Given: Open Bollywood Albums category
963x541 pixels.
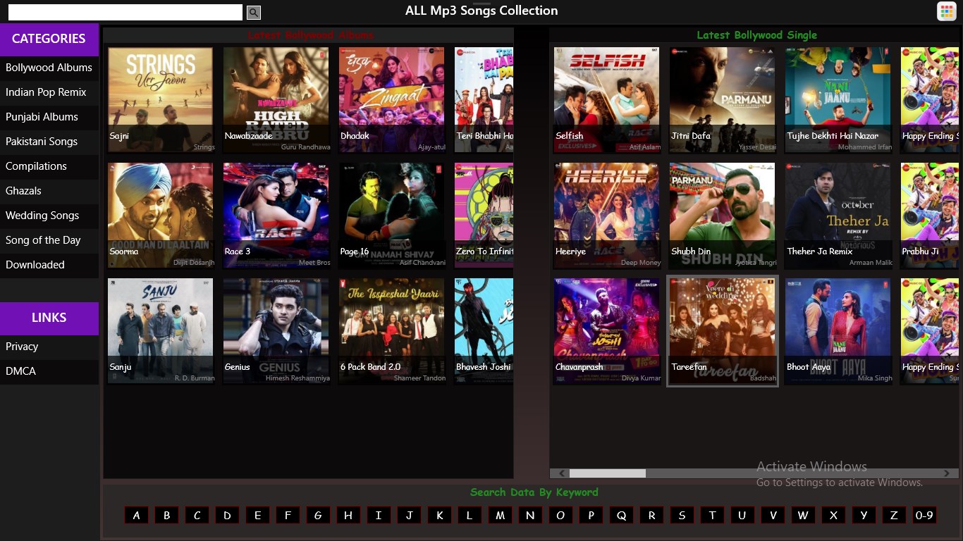Looking at the screenshot, I should pos(49,68).
